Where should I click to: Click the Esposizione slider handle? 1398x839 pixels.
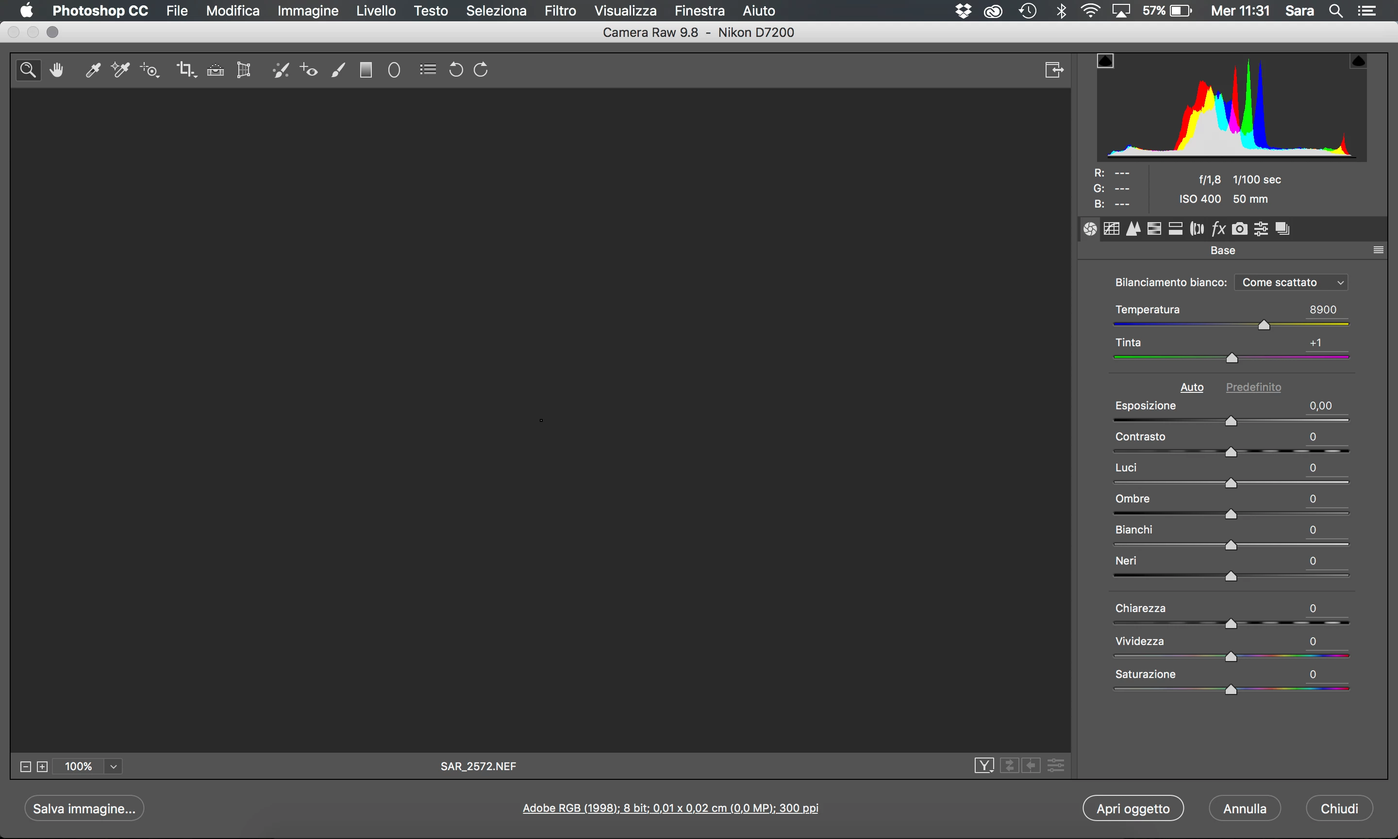(x=1231, y=422)
